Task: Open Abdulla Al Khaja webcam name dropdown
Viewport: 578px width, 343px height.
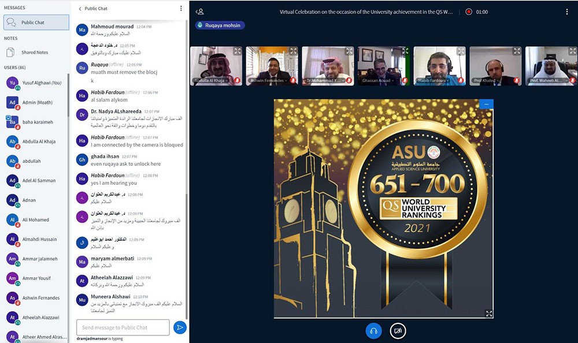Action: click(x=211, y=80)
